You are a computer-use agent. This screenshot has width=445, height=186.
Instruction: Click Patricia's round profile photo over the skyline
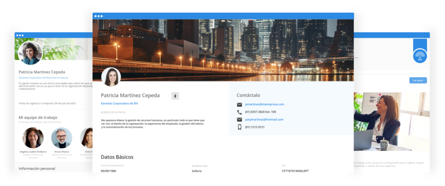pos(111,77)
